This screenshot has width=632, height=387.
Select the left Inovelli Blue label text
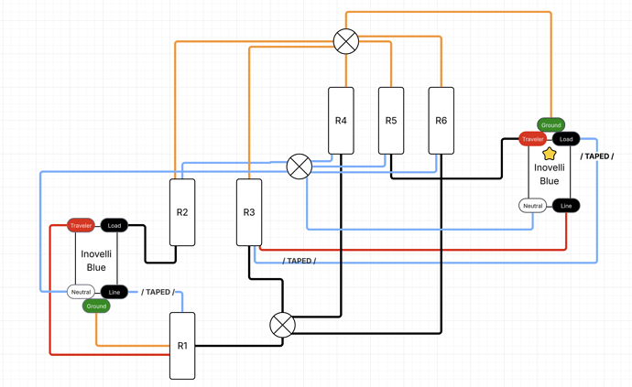coord(96,261)
